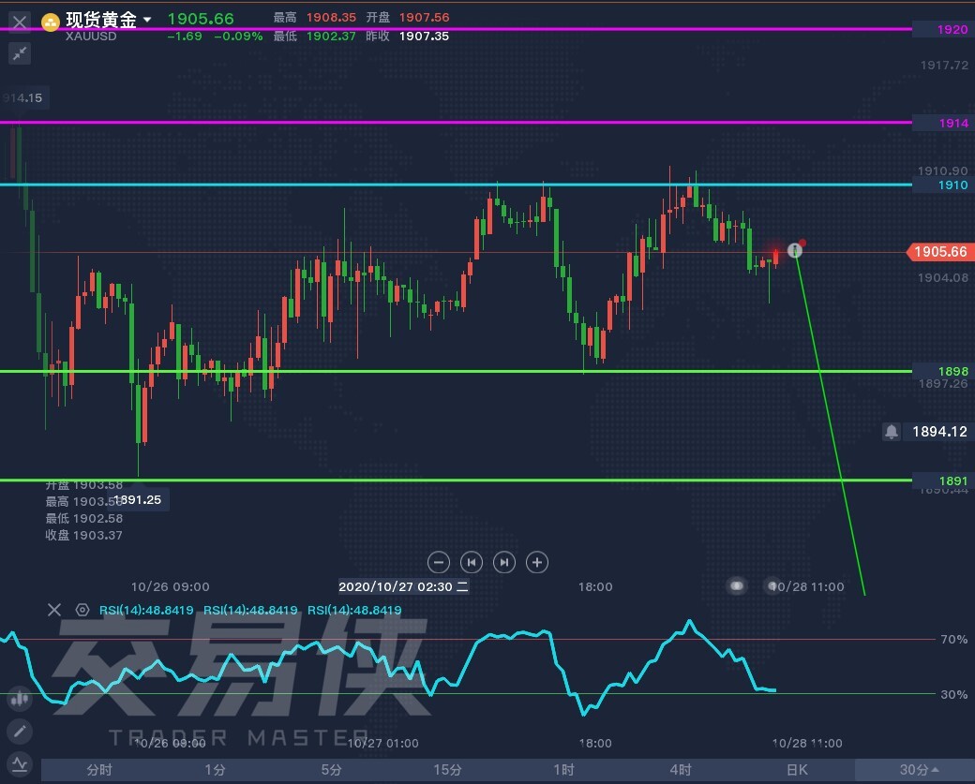Open the indicators waveform icon
The width and height of the screenshot is (975, 784).
pos(19,763)
